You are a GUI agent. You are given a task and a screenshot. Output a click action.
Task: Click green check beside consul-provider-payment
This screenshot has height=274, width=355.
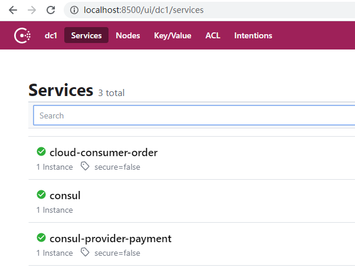pyautogui.click(x=41, y=237)
